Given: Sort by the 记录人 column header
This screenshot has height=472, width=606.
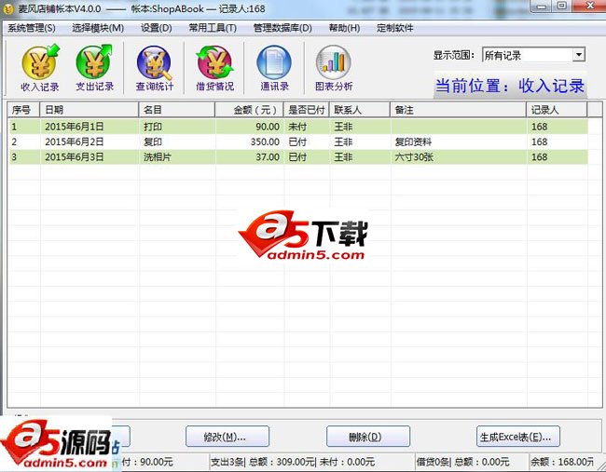Looking at the screenshot, I should coord(557,110).
